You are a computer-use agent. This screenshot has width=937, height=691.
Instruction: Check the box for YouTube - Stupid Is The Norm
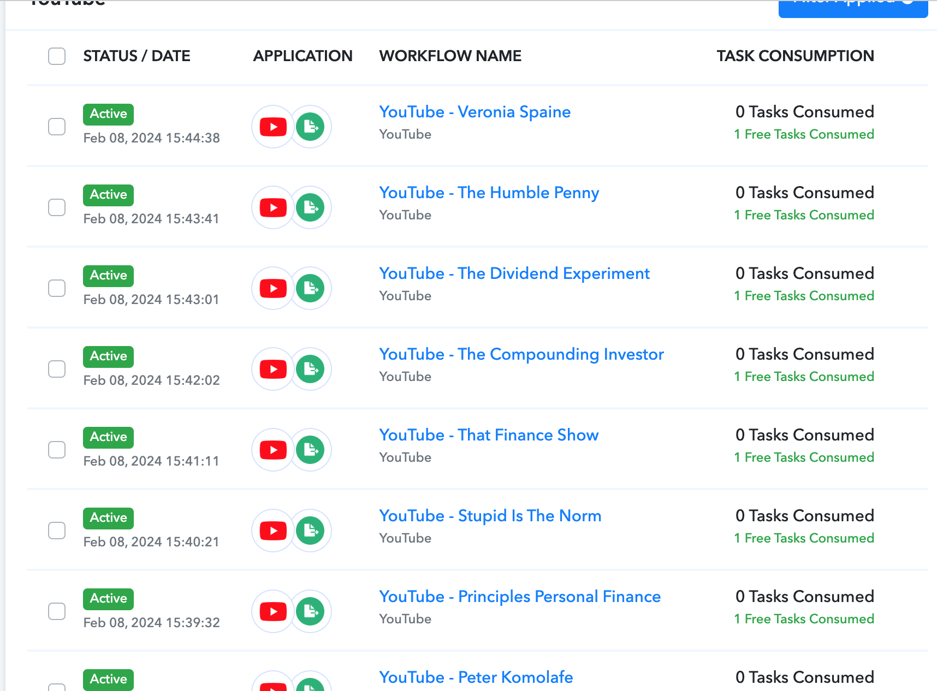(57, 531)
